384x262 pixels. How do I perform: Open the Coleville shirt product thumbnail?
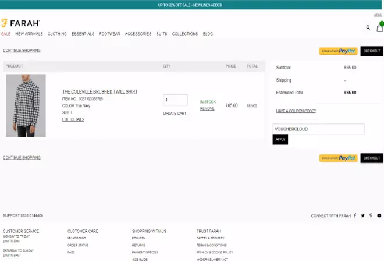pyautogui.click(x=26, y=105)
